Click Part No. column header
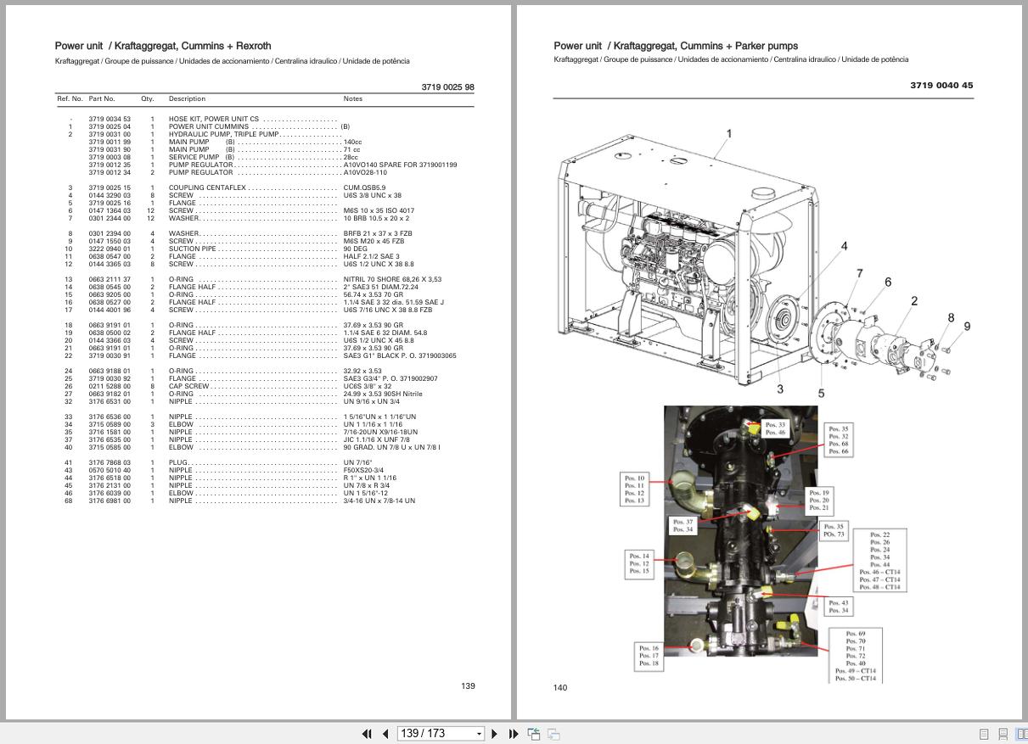The height and width of the screenshot is (744, 1028). pos(102,99)
